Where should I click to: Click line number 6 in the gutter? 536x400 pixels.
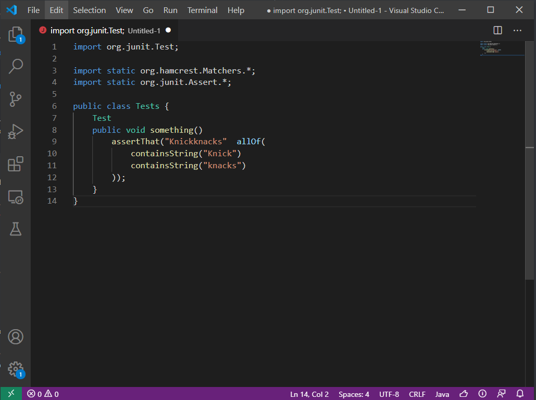tap(54, 106)
